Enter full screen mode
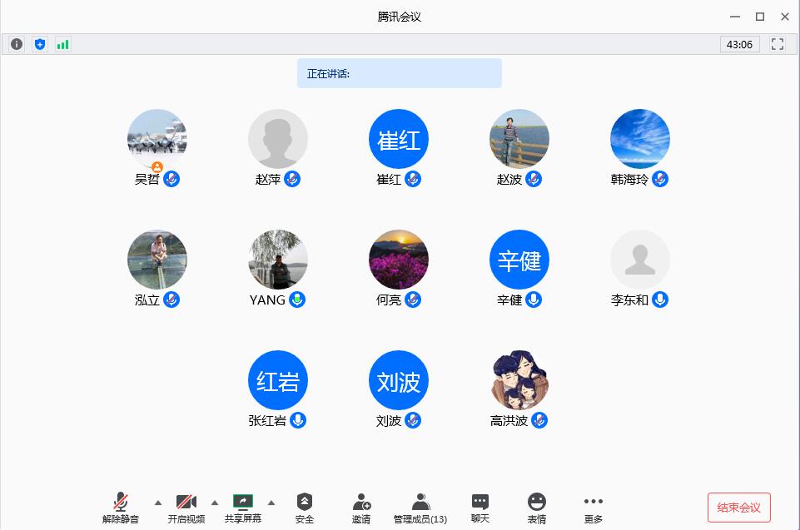The height and width of the screenshot is (530, 800). pyautogui.click(x=778, y=44)
